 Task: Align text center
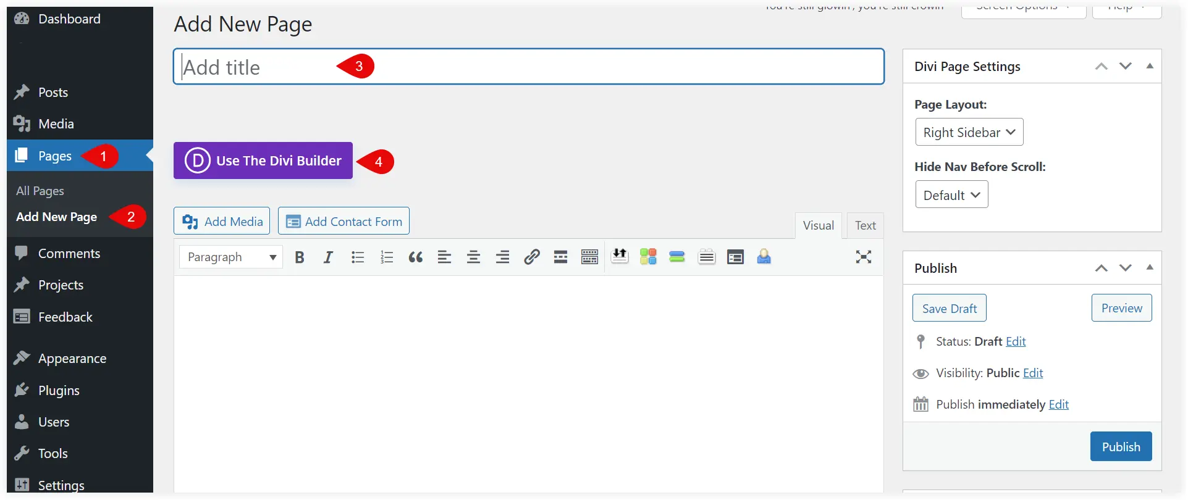474,257
